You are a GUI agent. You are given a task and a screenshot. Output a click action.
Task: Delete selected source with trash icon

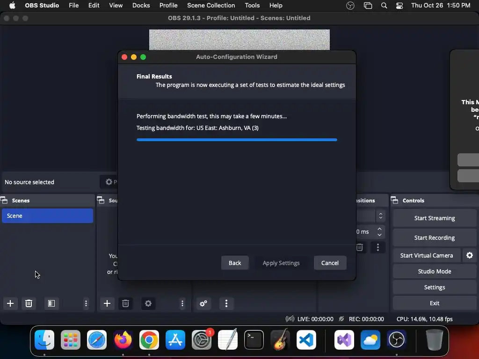[125, 303]
